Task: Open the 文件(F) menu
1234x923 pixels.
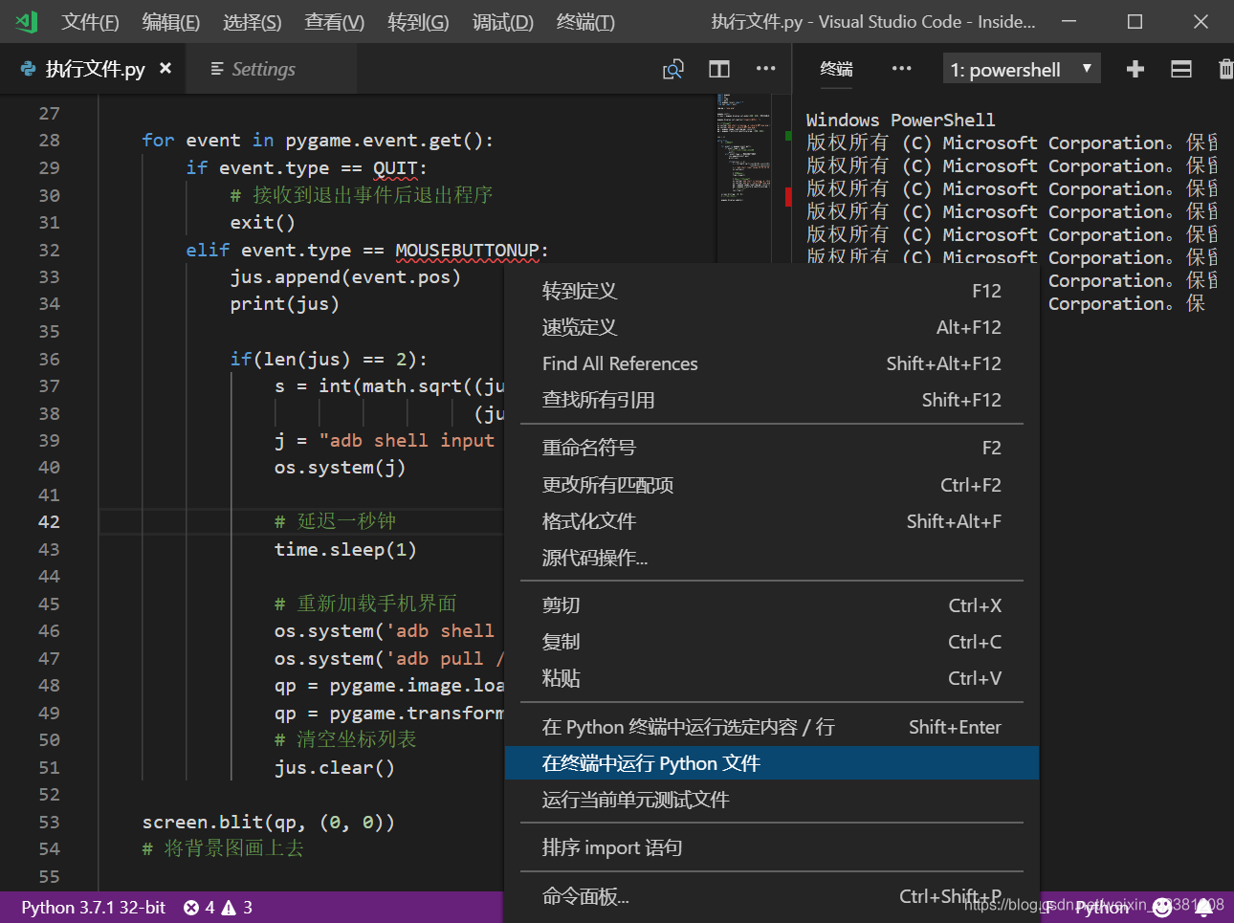Action: point(90,22)
